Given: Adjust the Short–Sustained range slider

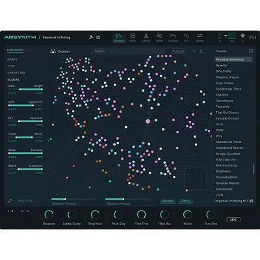Looking at the screenshot, I should point(25,169).
